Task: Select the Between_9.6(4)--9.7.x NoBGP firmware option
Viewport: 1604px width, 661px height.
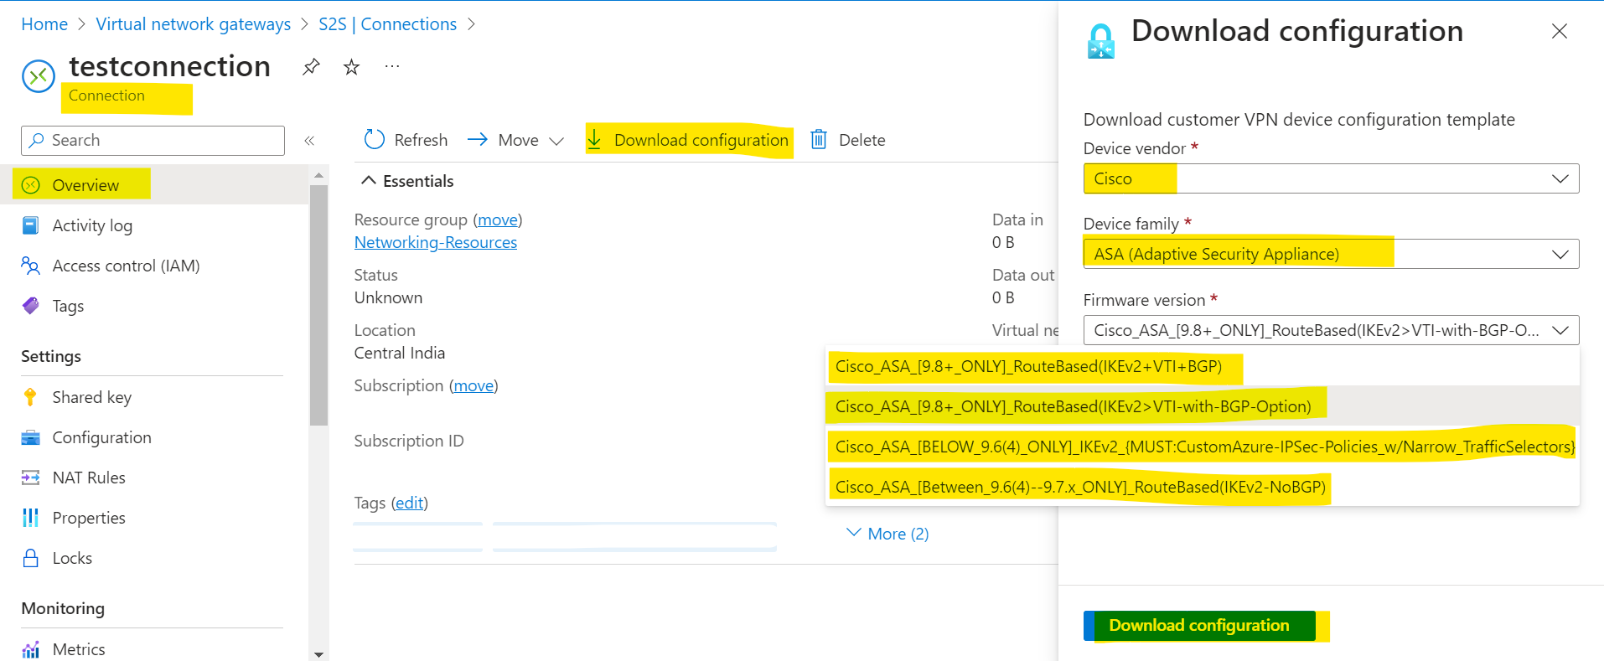Action: 1203,487
